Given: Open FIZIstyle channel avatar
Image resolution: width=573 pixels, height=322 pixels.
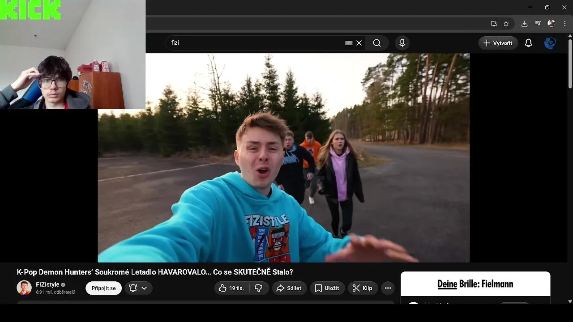Looking at the screenshot, I should click(x=24, y=288).
